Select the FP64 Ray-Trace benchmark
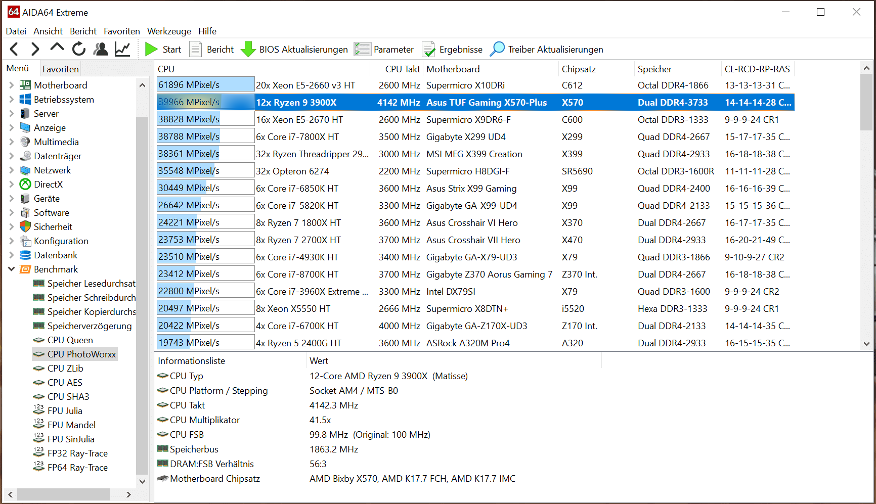 [x=77, y=467]
